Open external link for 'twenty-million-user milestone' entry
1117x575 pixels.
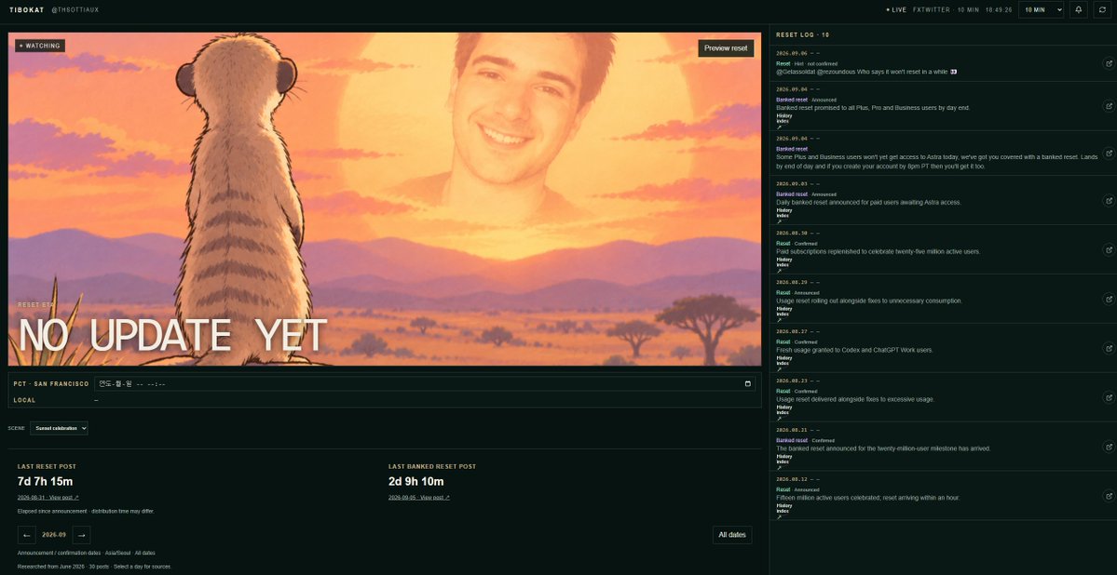pos(1109,447)
